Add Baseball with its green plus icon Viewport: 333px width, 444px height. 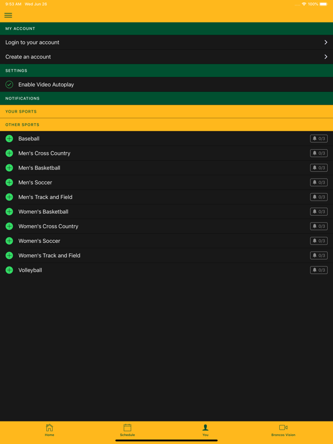coord(9,139)
